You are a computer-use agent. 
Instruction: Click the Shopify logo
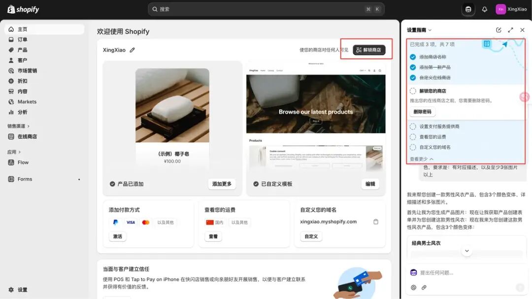(x=23, y=9)
